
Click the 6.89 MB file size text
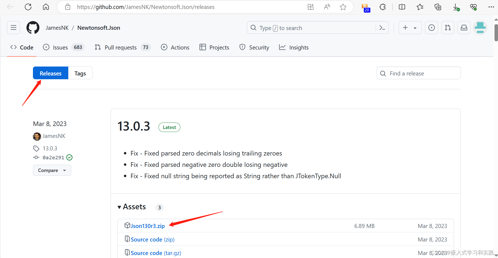pos(364,226)
